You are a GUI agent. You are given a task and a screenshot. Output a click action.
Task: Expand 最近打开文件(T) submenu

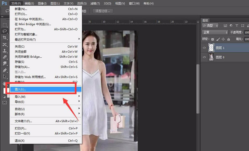[46, 39]
